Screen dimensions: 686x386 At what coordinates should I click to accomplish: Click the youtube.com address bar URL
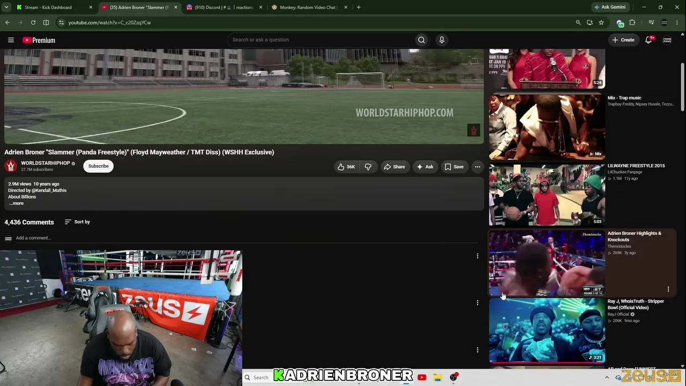[x=109, y=23]
